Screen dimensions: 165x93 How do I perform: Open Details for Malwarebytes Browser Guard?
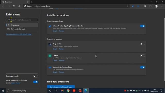point(55,72)
